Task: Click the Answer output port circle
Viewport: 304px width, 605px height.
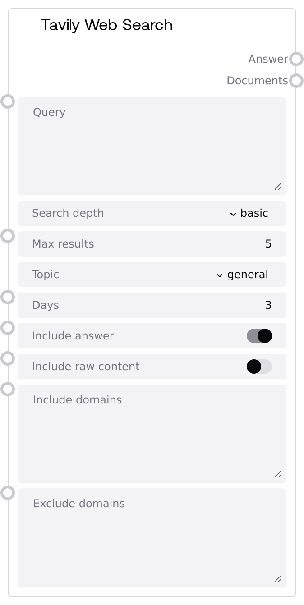Action: (296, 59)
